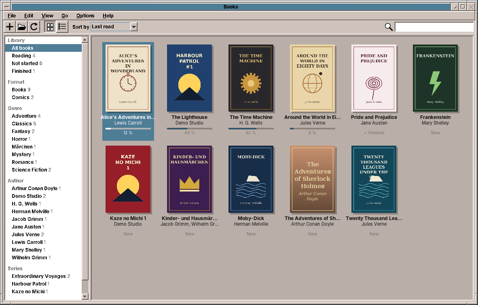Open Adventures of Sherlock Holmes cover

[x=313, y=179]
